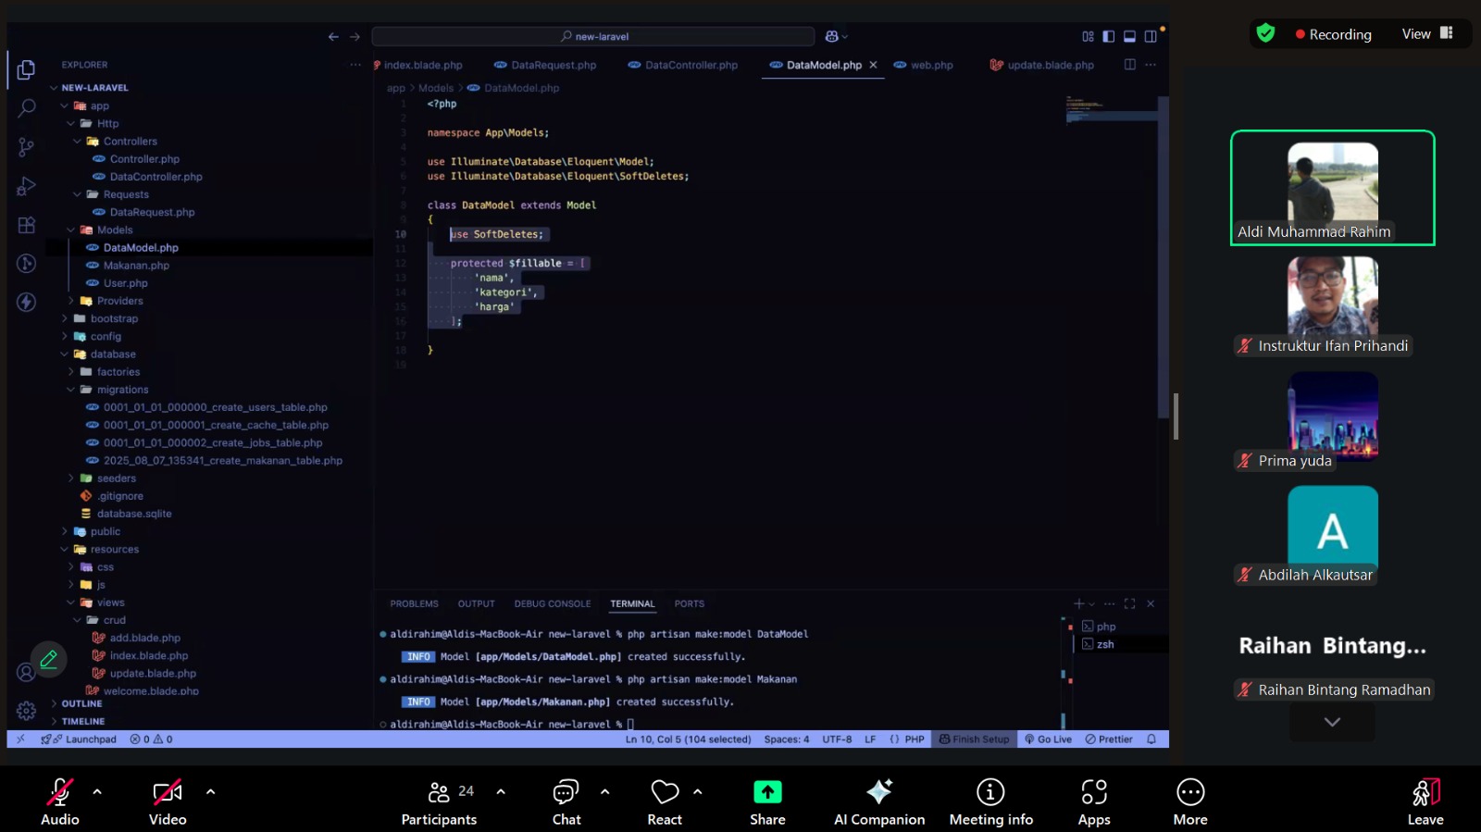The width and height of the screenshot is (1481, 832).
Task: Unmute microphone with Audio button
Action: pyautogui.click(x=60, y=802)
